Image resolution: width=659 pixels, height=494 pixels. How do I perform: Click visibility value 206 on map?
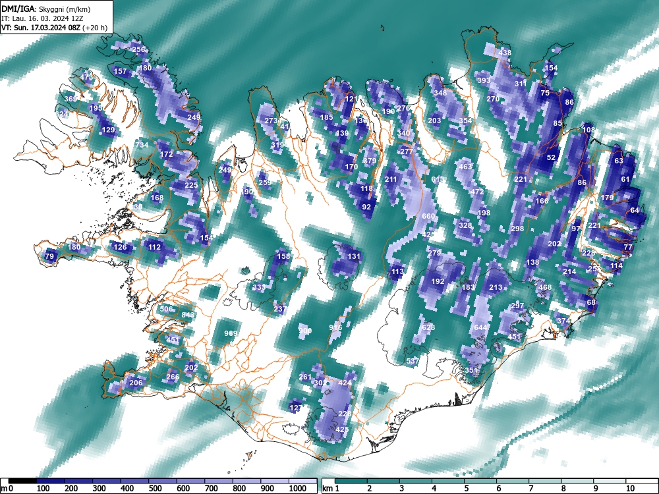136,383
